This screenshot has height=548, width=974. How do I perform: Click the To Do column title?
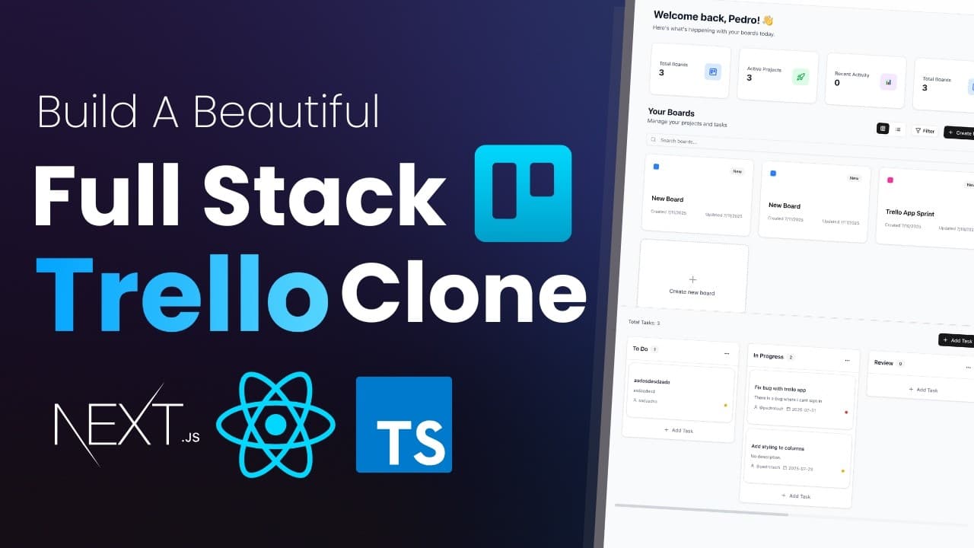coord(641,349)
